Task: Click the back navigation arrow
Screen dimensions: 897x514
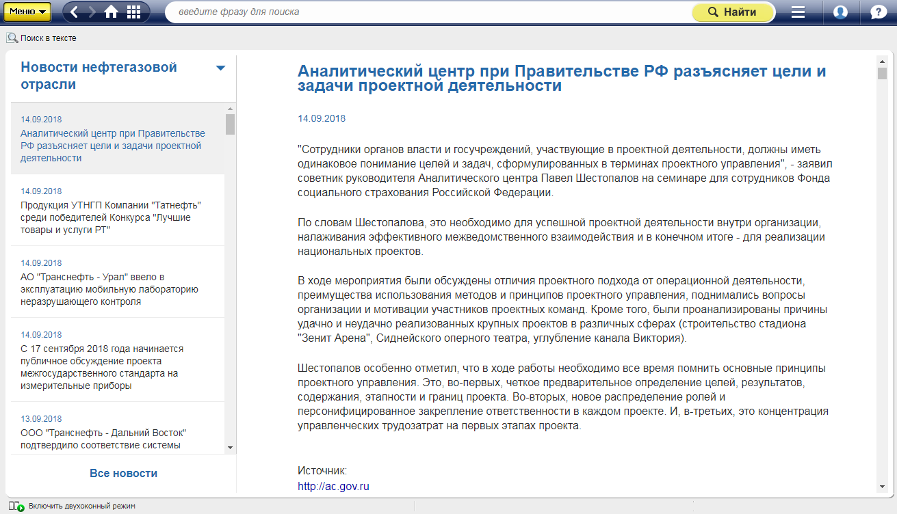Action: [x=74, y=12]
